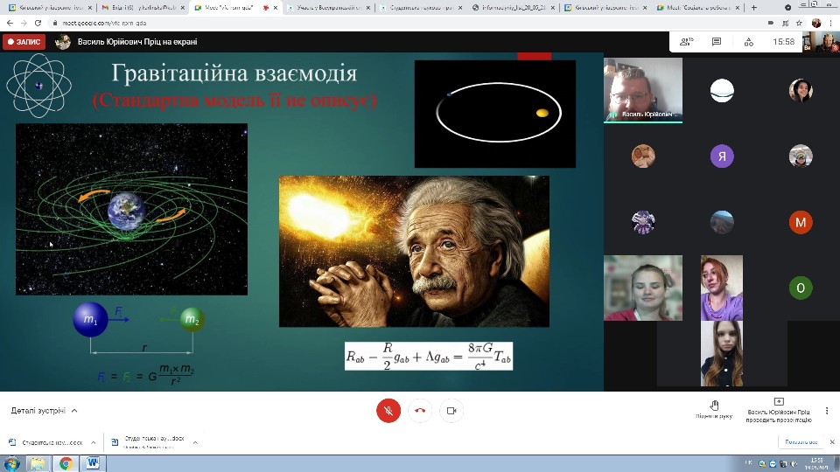Click the Chrome icon in the taskbar
This screenshot has height=472, width=840.
66,463
